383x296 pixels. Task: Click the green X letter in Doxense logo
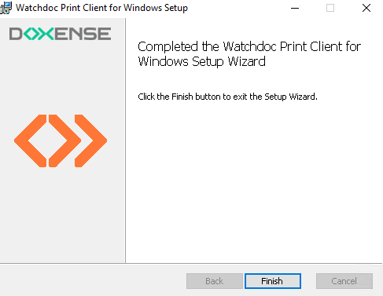coord(46,34)
